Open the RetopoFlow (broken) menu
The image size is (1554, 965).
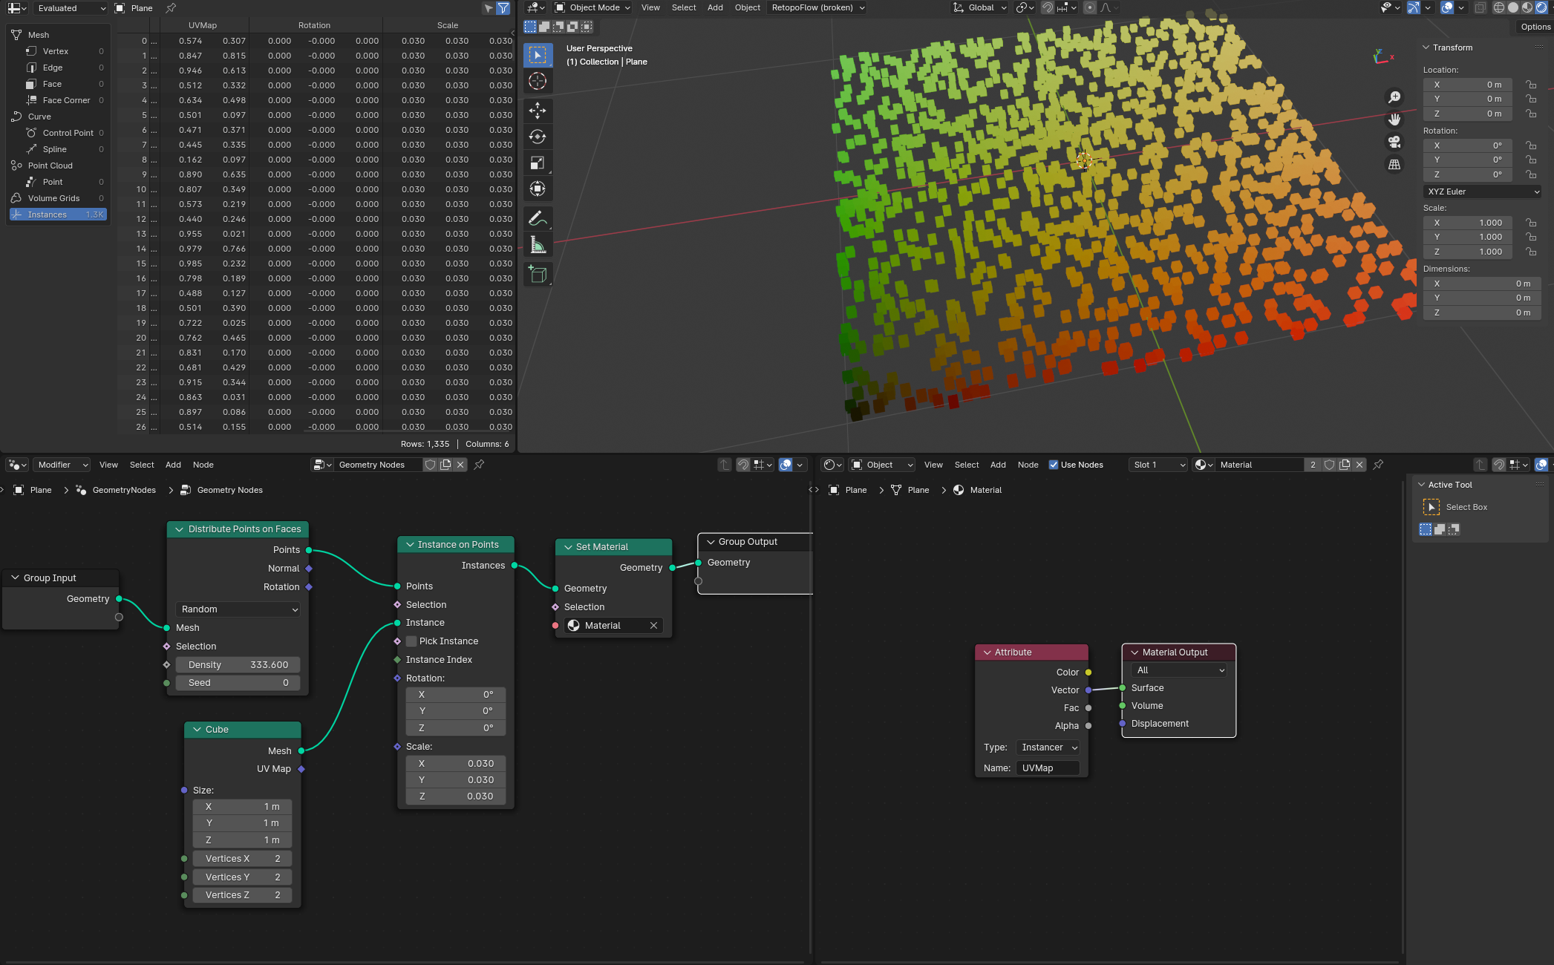(817, 7)
